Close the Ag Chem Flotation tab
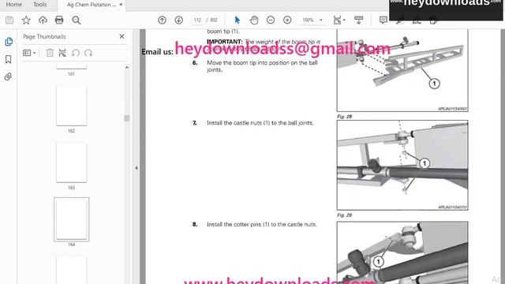Viewport: 505px width, 284px height. tap(121, 5)
